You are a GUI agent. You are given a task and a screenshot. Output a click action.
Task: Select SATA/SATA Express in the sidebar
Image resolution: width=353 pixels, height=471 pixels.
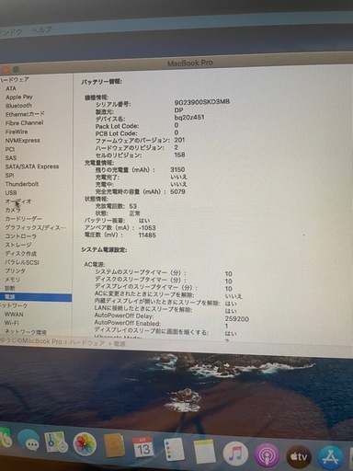point(32,167)
